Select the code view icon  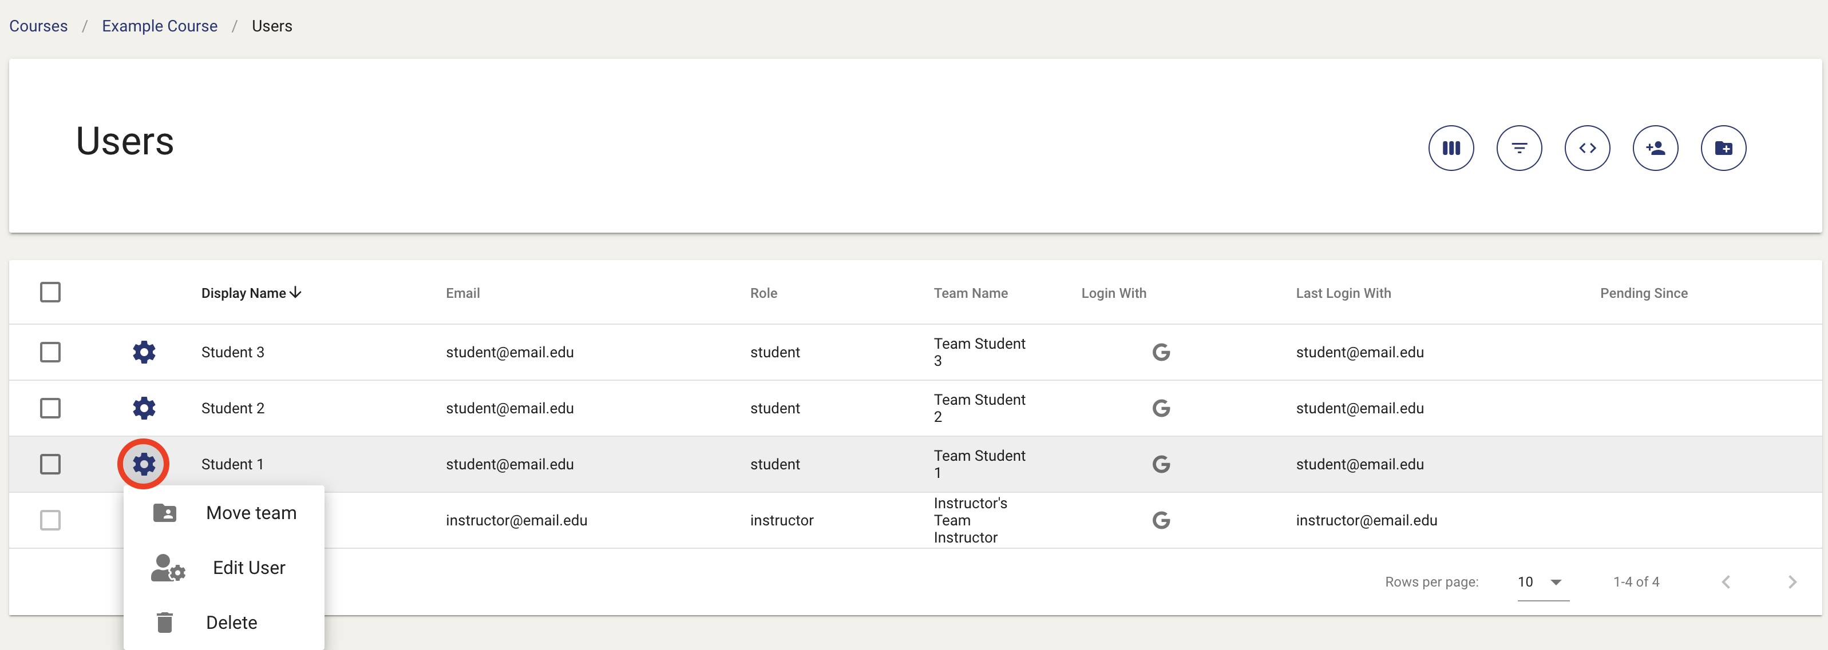point(1588,147)
